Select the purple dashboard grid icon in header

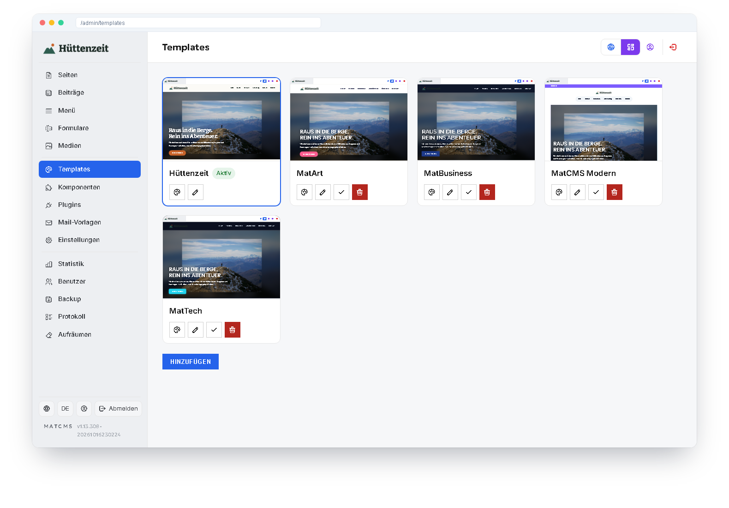[631, 47]
